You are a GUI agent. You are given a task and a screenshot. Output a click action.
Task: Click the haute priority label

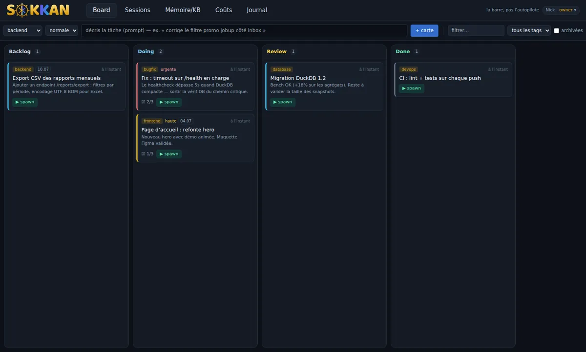pos(170,121)
